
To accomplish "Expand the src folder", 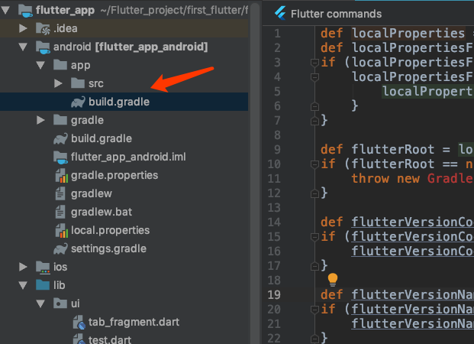I will point(58,83).
